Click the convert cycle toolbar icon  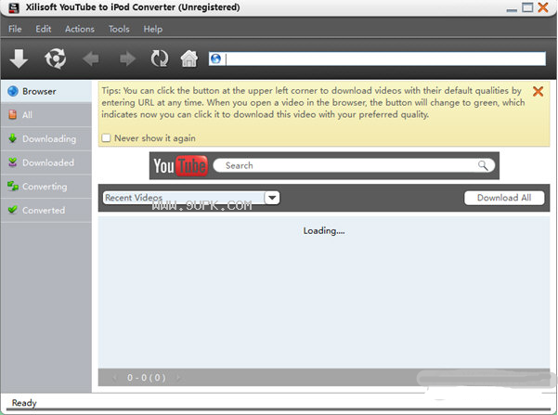55,58
